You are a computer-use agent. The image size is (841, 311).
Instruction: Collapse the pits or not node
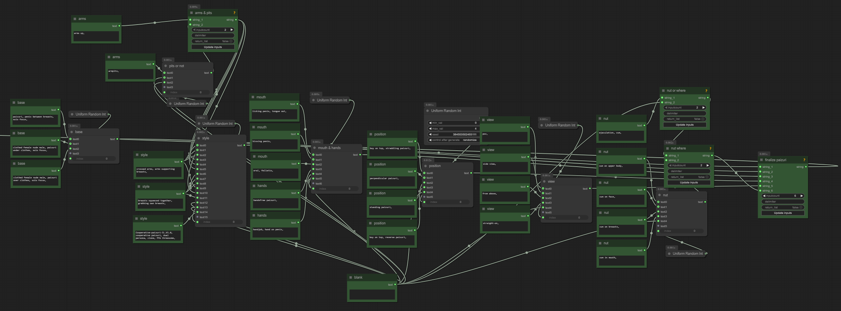coord(166,66)
